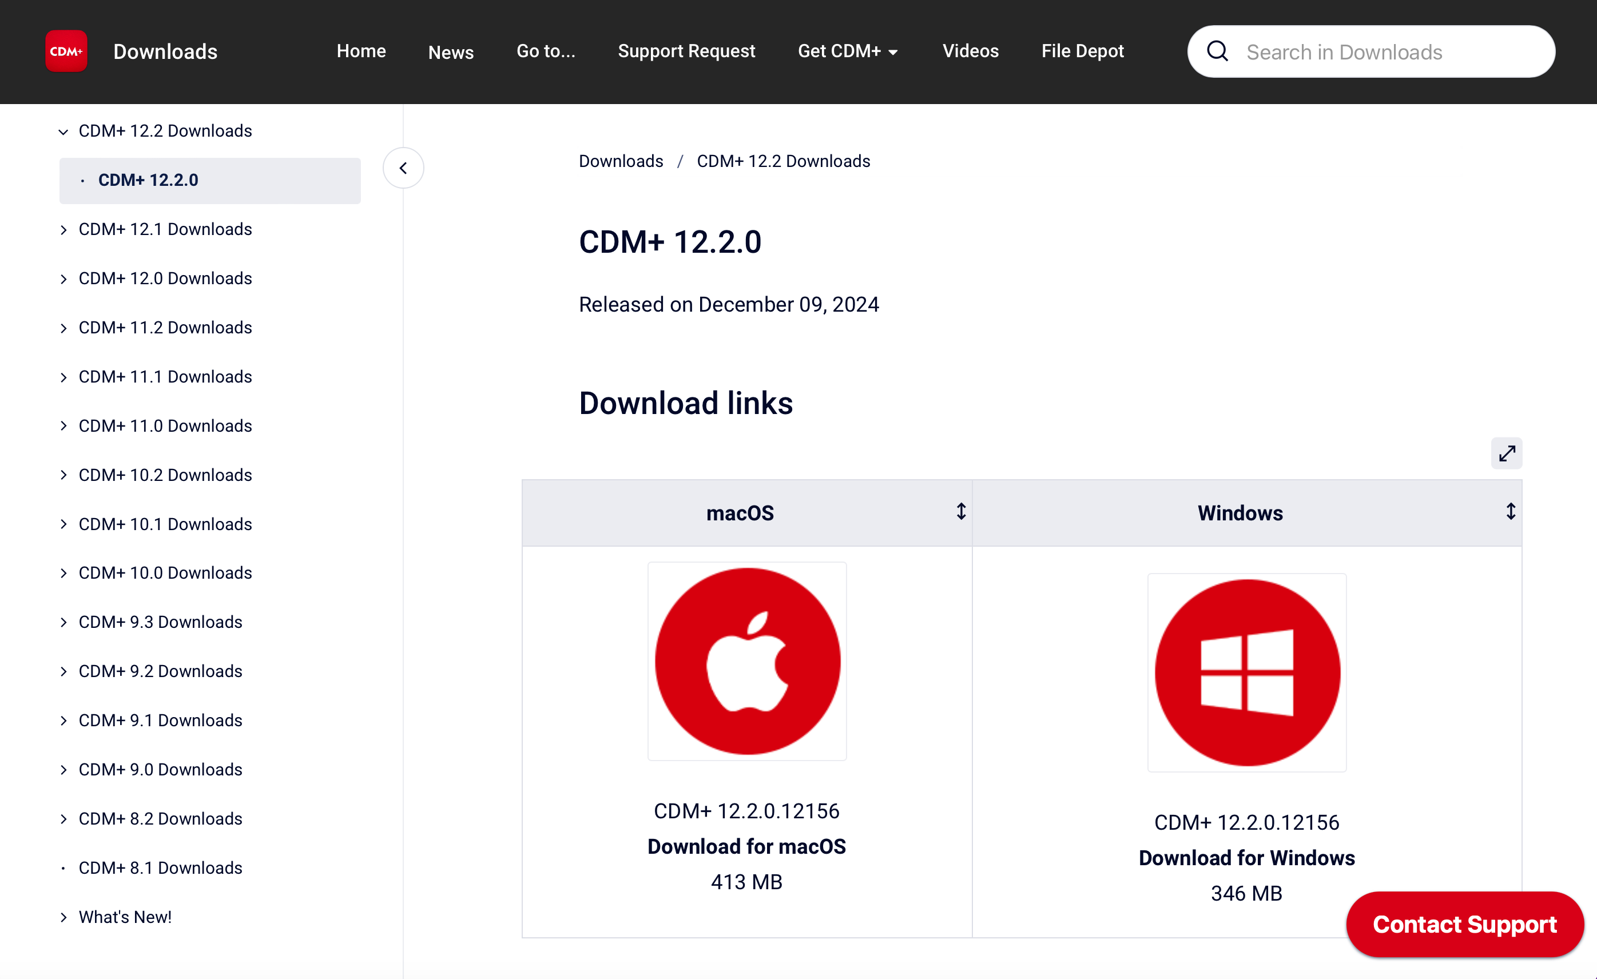Screen dimensions: 1597x979
Task: Sort the macOS column
Action: (x=960, y=512)
